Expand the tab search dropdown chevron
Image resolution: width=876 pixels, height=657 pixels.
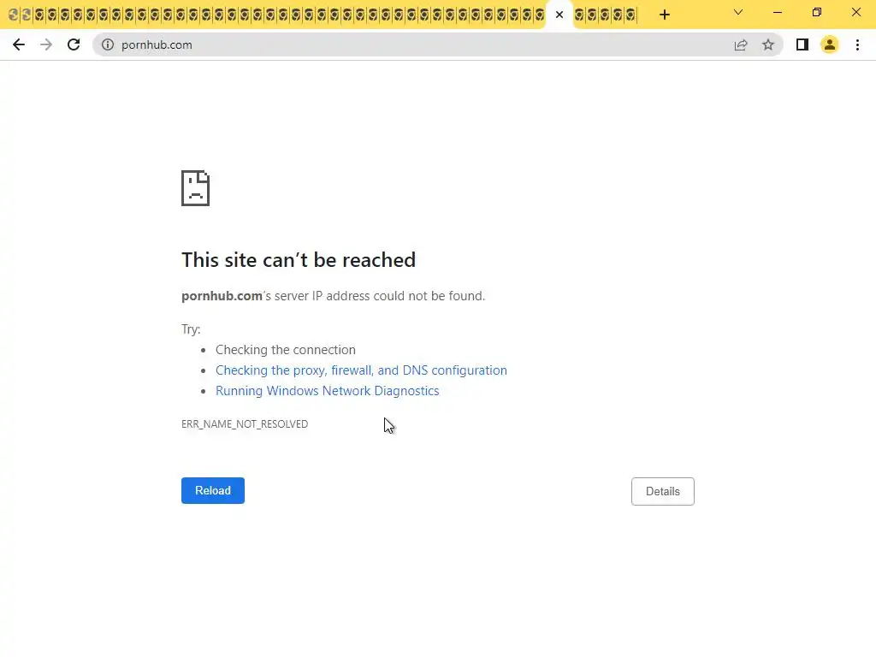click(738, 12)
